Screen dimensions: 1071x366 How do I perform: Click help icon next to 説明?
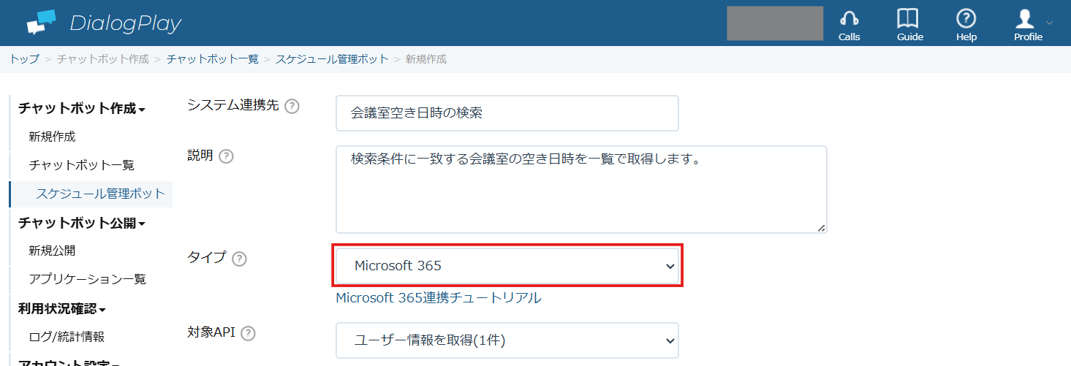pyautogui.click(x=226, y=156)
